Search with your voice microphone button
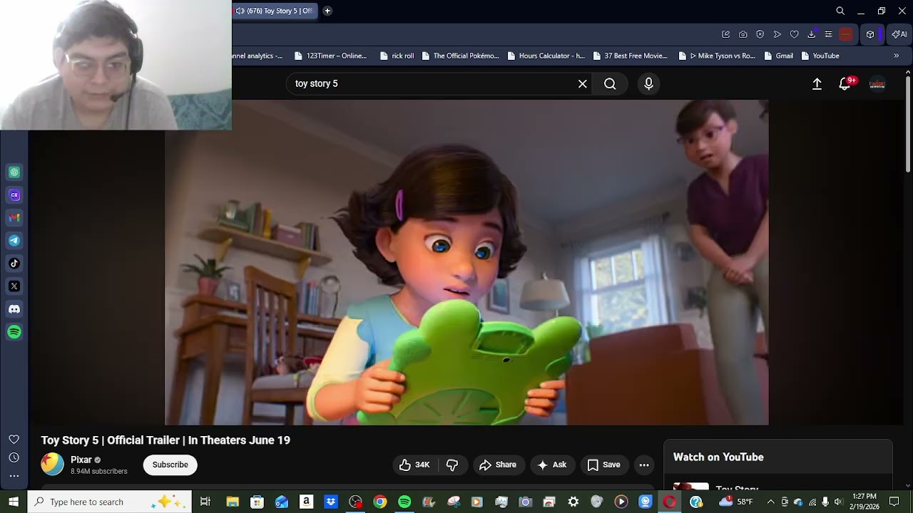The width and height of the screenshot is (913, 513). pos(648,84)
